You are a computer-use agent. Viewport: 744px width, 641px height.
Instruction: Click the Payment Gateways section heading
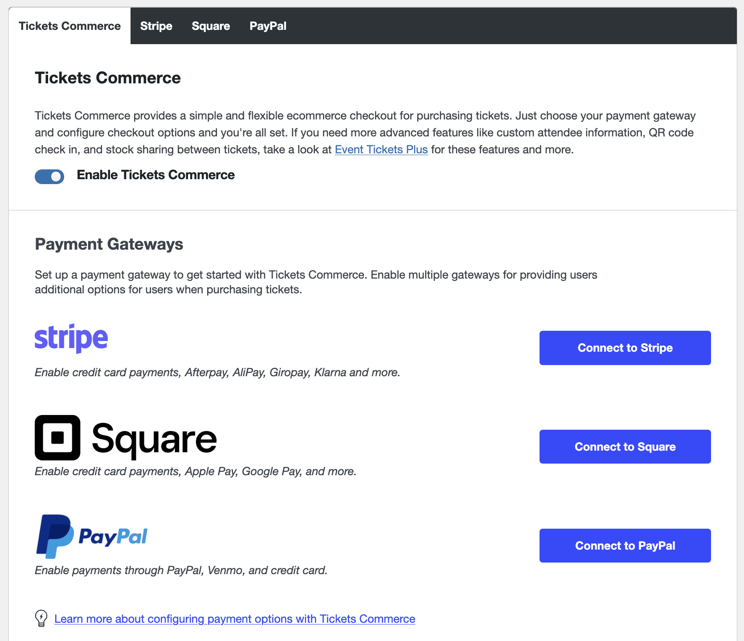pos(109,244)
